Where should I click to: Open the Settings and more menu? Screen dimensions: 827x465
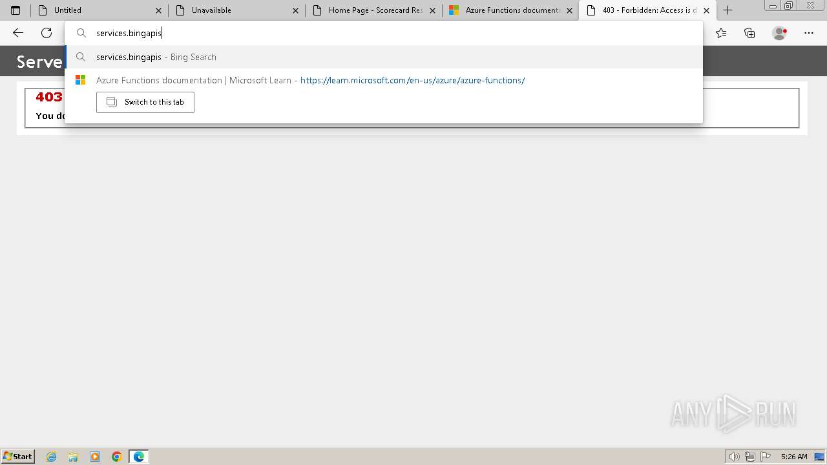[809, 33]
